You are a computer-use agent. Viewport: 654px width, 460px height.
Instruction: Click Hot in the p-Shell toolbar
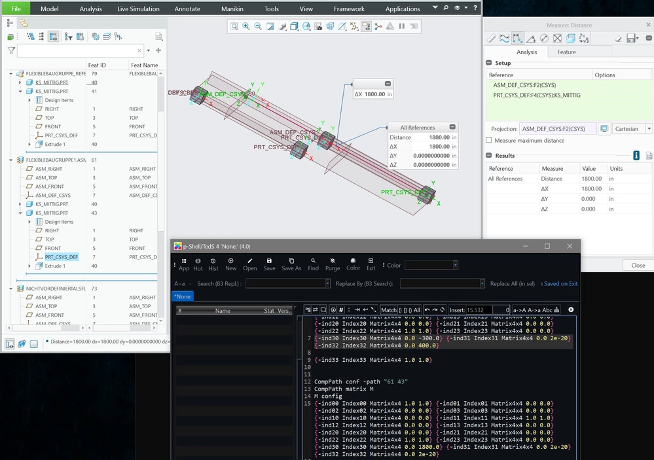click(198, 264)
